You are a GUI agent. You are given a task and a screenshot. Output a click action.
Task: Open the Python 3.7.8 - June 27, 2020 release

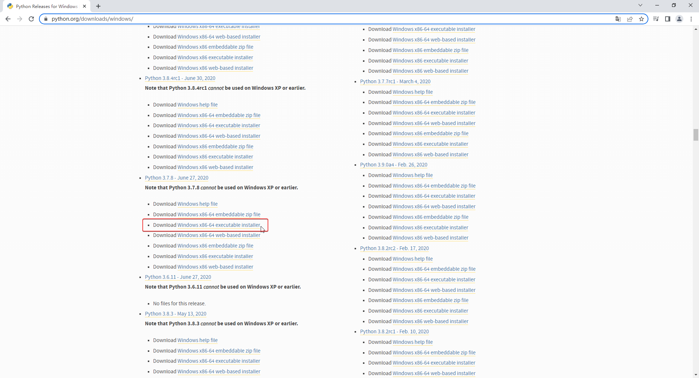177,178
